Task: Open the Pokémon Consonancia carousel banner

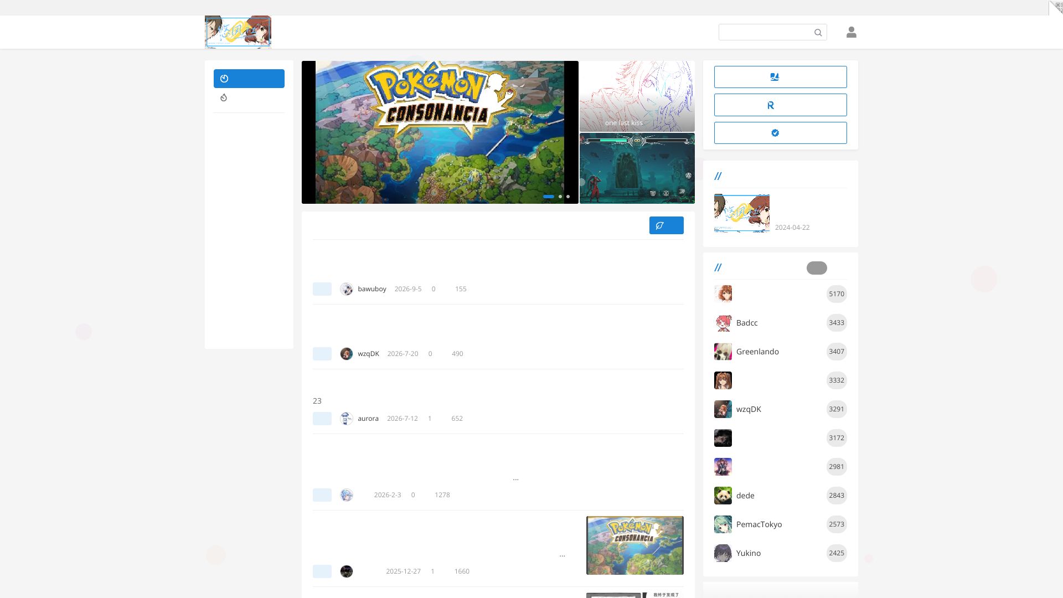Action: coord(440,132)
